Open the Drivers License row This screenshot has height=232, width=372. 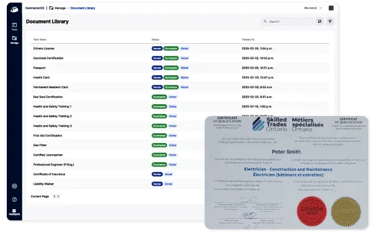coord(180,49)
